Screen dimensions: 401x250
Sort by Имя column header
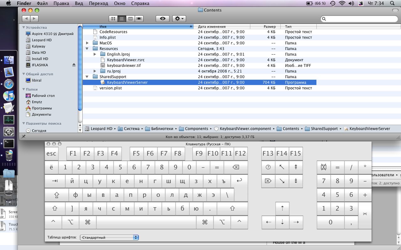pos(138,27)
